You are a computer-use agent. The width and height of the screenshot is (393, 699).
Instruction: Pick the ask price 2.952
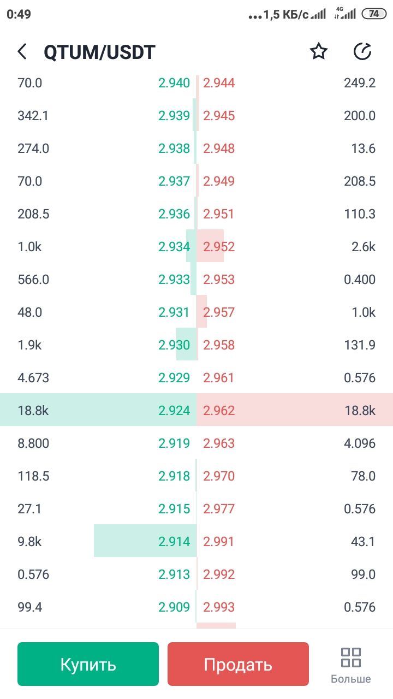(x=219, y=247)
